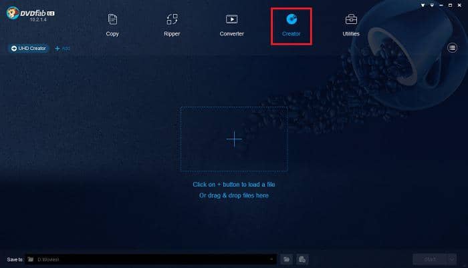Image resolution: width=468 pixels, height=268 pixels.
Task: Select the Creator module tab
Action: click(291, 26)
